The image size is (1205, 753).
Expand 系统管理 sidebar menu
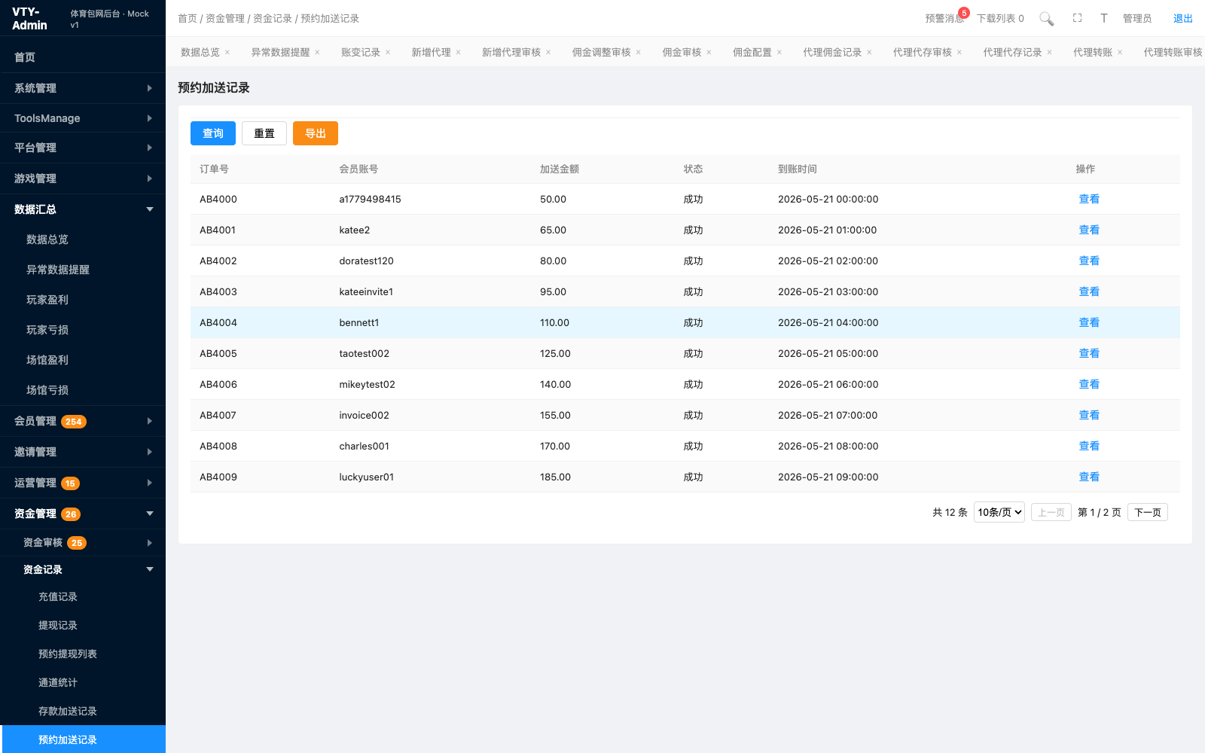83,88
